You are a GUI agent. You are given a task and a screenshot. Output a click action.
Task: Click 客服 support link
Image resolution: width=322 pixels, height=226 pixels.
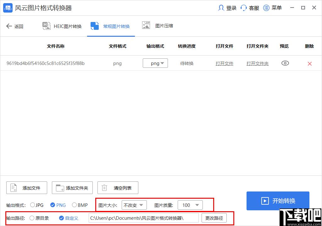click(x=254, y=8)
